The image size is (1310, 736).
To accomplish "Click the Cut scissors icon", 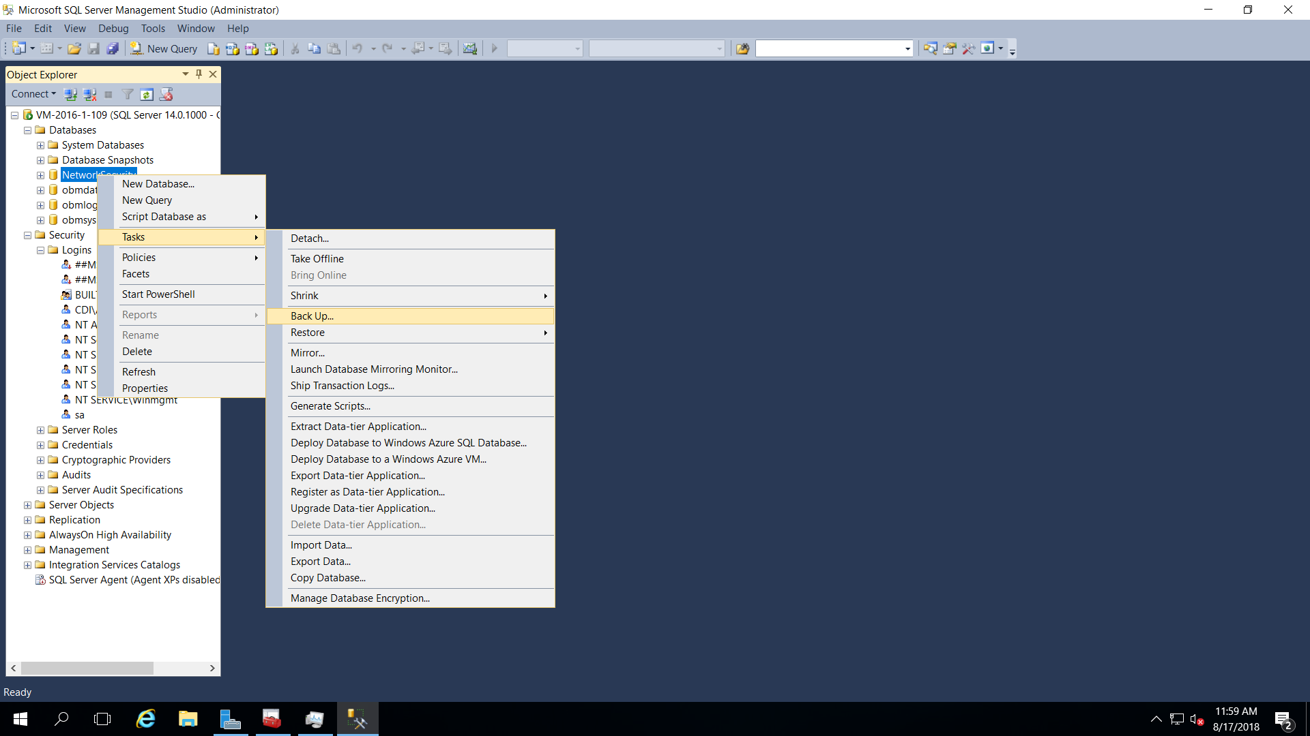I will 295,48.
